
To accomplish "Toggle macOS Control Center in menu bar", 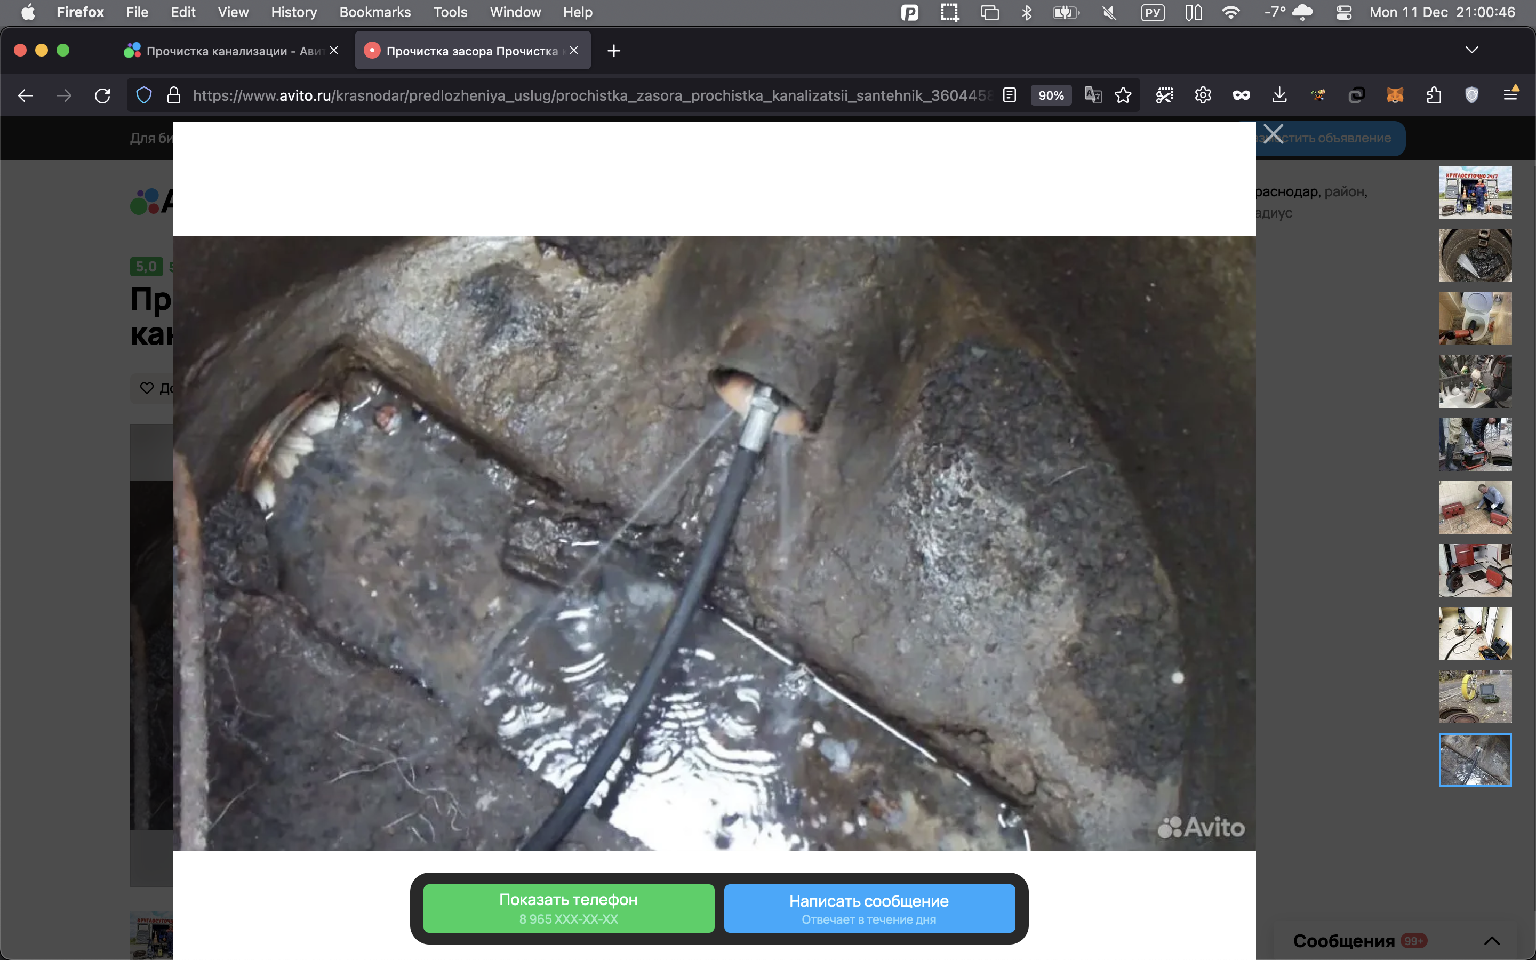I will pos(1343,12).
